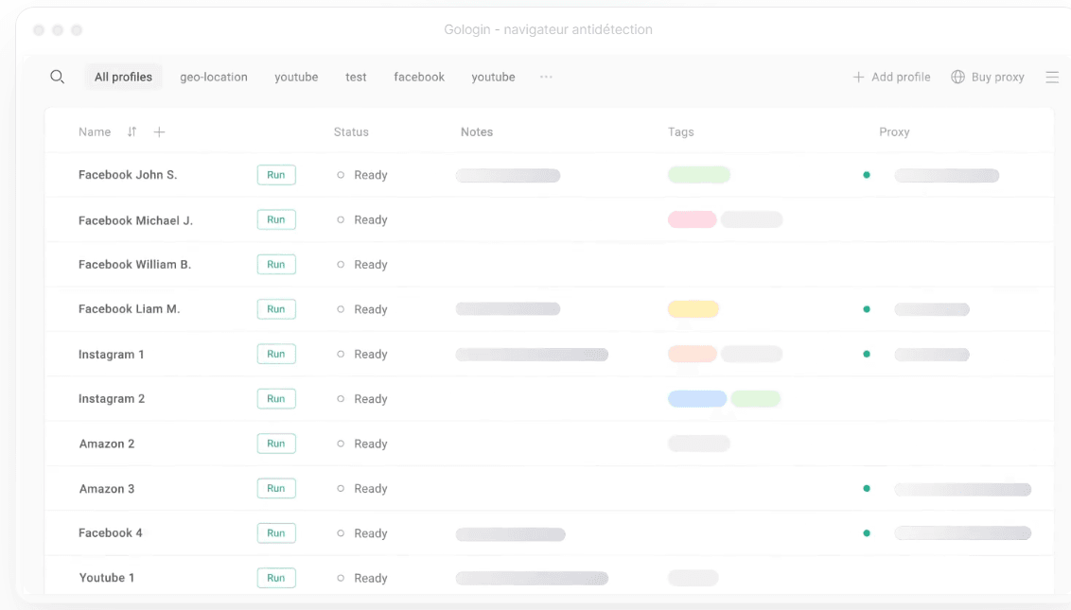
Task: Click the blue tag on Instagram 2
Action: point(696,399)
